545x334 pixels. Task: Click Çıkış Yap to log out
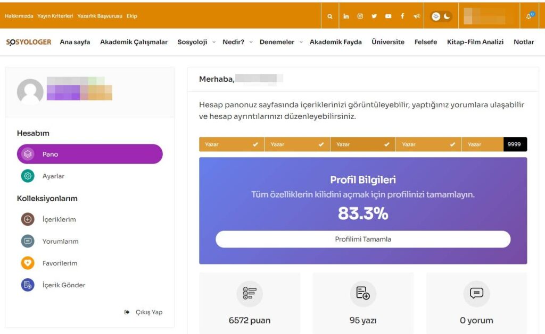pyautogui.click(x=143, y=312)
